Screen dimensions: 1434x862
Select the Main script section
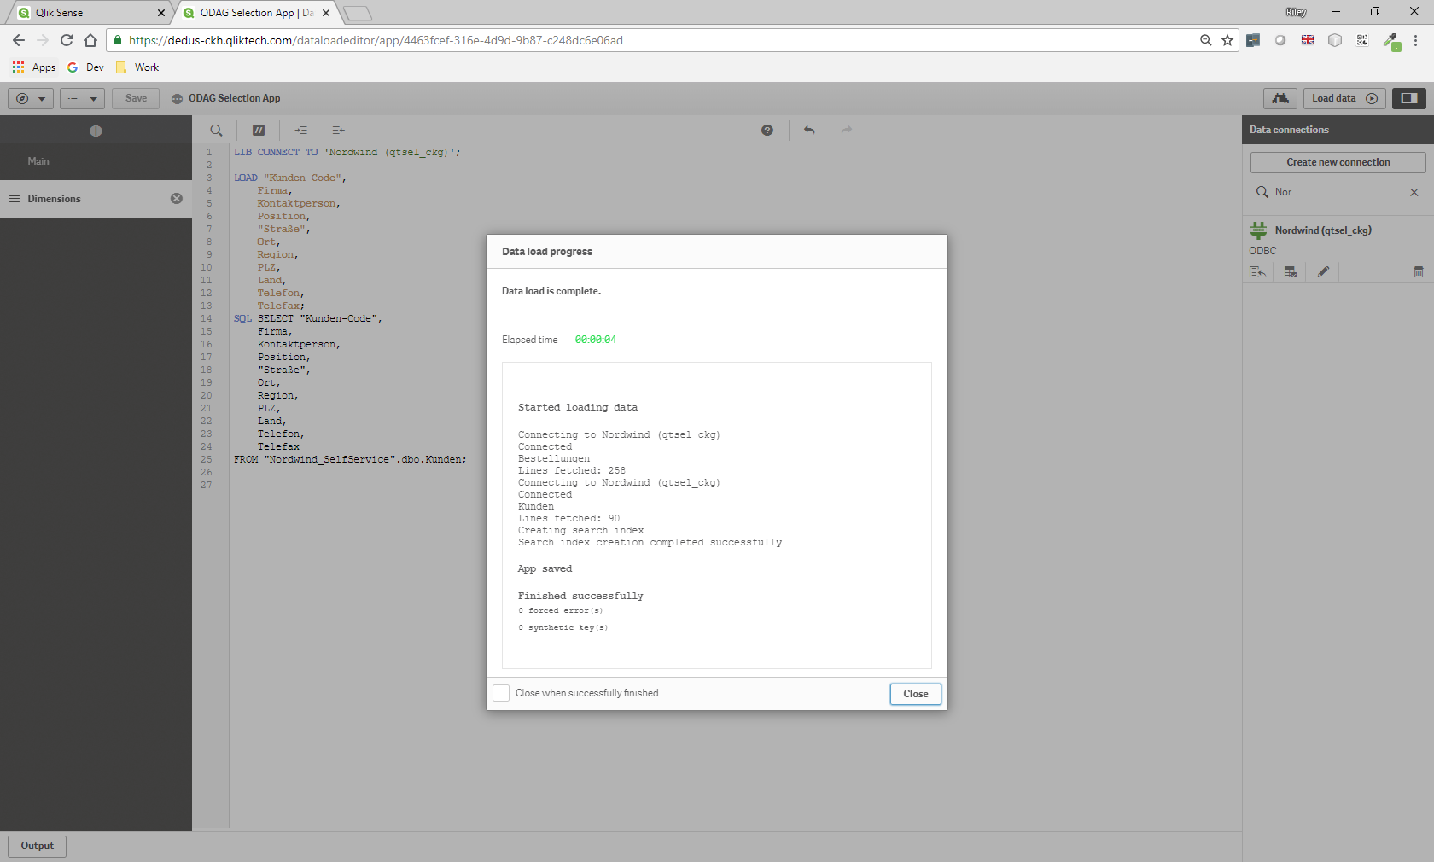click(96, 161)
